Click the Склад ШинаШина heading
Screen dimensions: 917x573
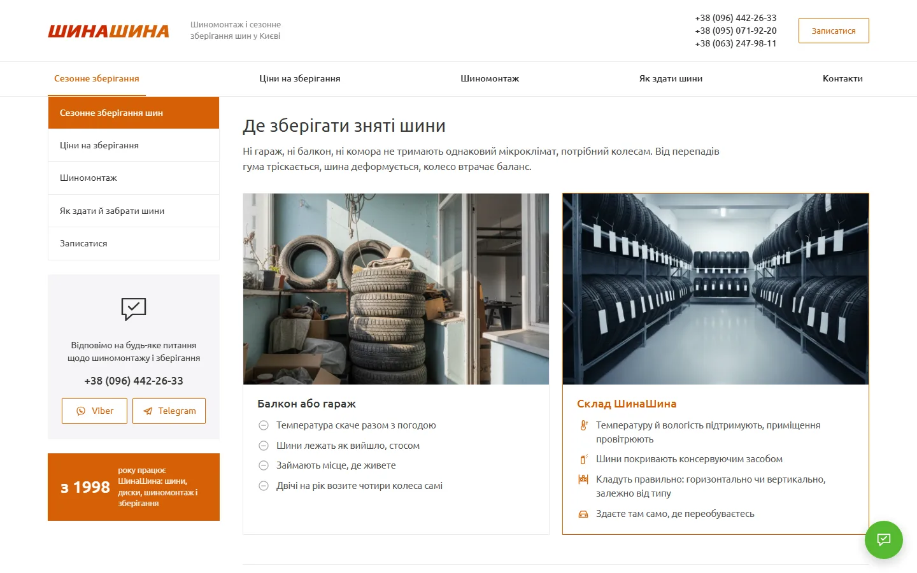click(627, 404)
